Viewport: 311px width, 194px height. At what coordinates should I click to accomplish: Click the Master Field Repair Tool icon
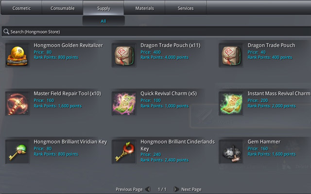(x=17, y=103)
